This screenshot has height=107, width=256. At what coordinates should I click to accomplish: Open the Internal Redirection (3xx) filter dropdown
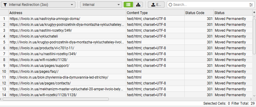38,5
